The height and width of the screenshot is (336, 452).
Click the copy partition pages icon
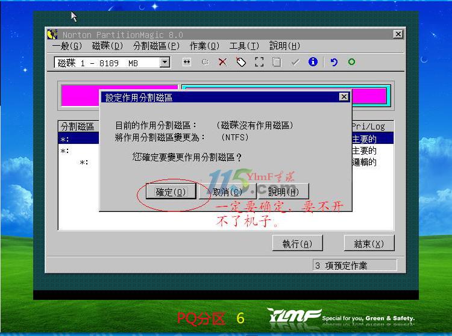(x=277, y=62)
